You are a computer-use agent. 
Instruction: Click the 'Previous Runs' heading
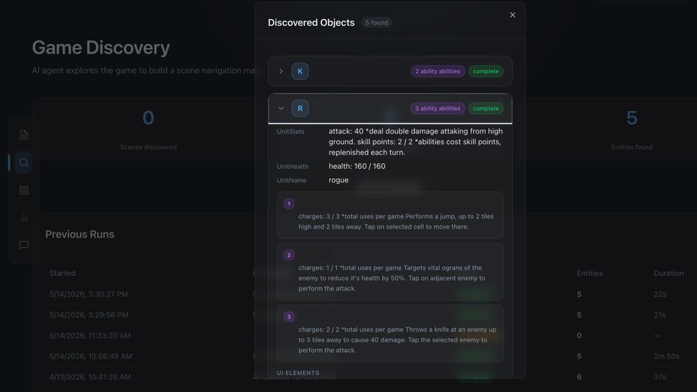(x=80, y=234)
